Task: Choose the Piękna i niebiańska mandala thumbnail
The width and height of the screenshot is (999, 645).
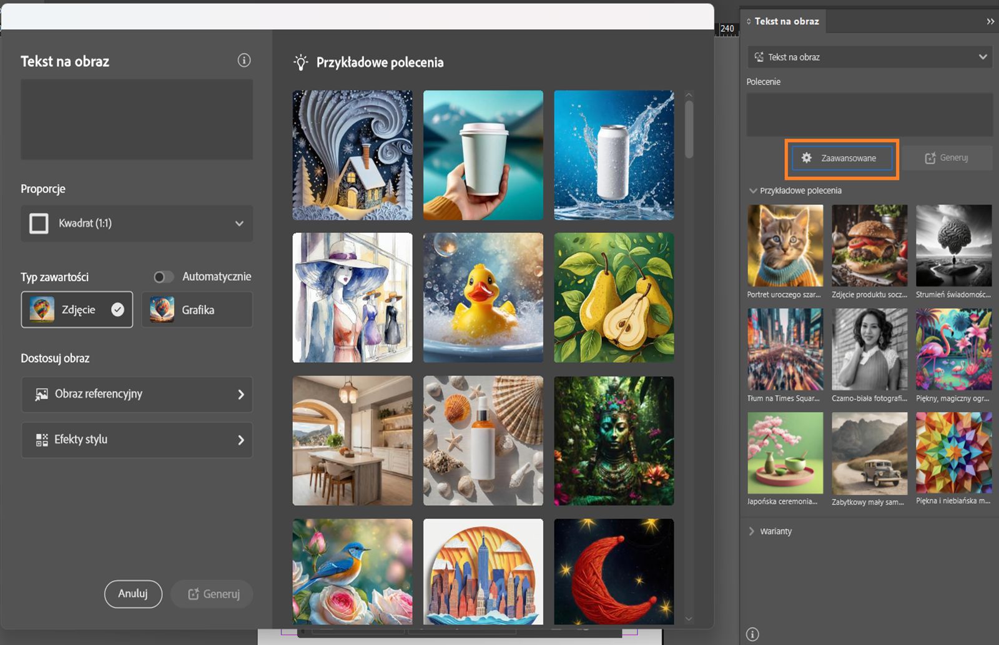Action: click(x=953, y=453)
